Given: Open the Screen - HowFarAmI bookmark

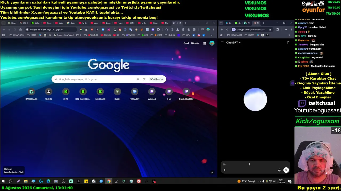Looking at the screenshot, I should 63,35.
